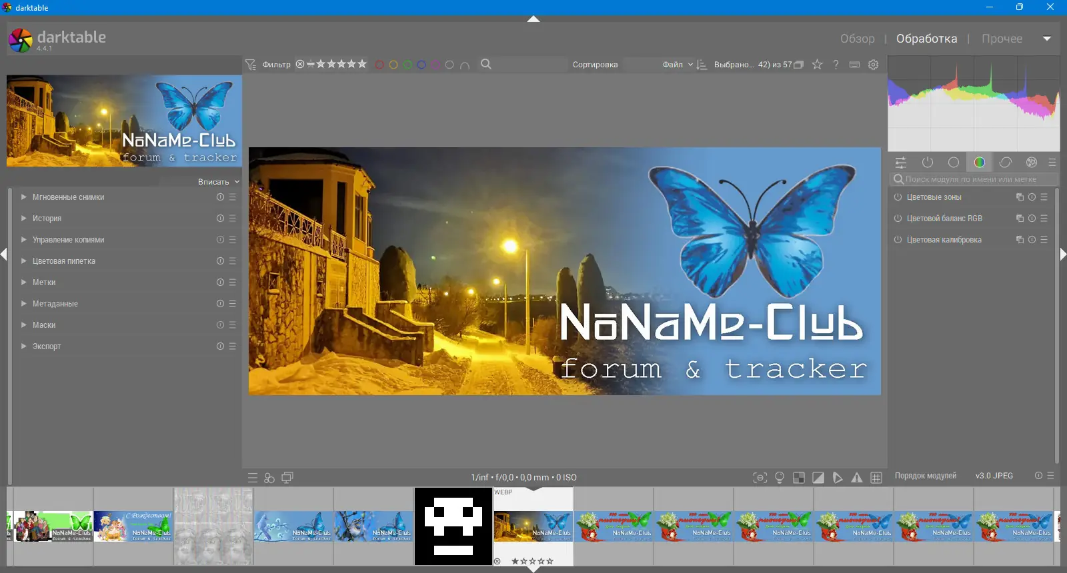
Task: Show active modules tab
Action: (928, 163)
